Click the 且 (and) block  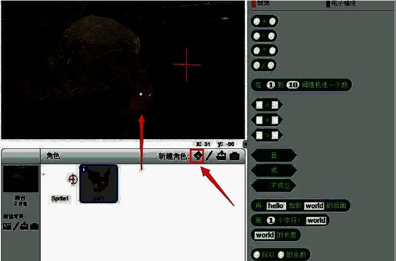[274, 155]
